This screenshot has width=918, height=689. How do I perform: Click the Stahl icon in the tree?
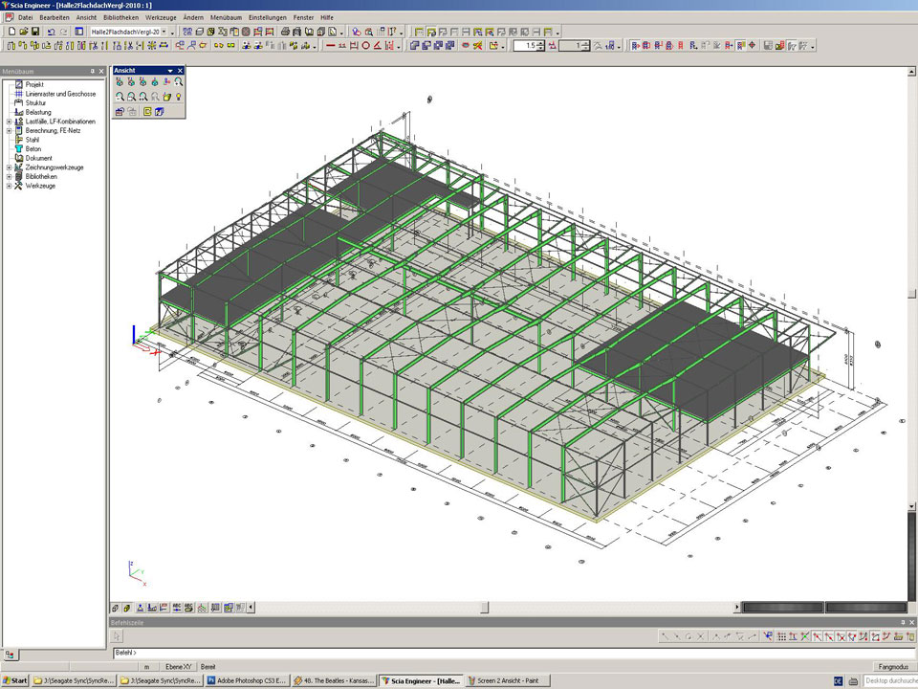[x=18, y=140]
